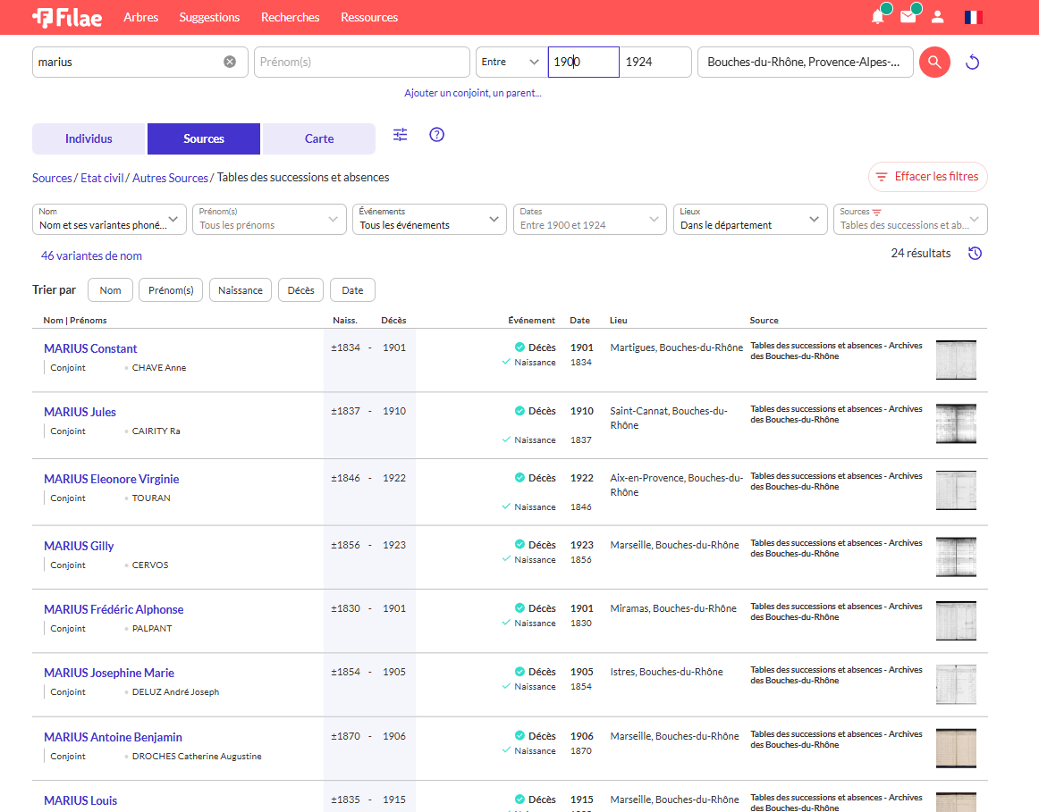The width and height of the screenshot is (1039, 812).
Task: Click the red search magnifier button
Action: (x=934, y=62)
